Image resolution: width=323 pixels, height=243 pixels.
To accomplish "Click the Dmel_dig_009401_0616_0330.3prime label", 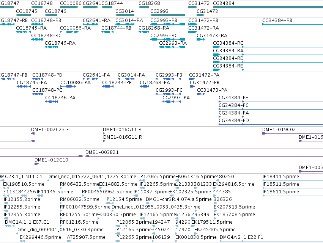I will pos(60,230).
